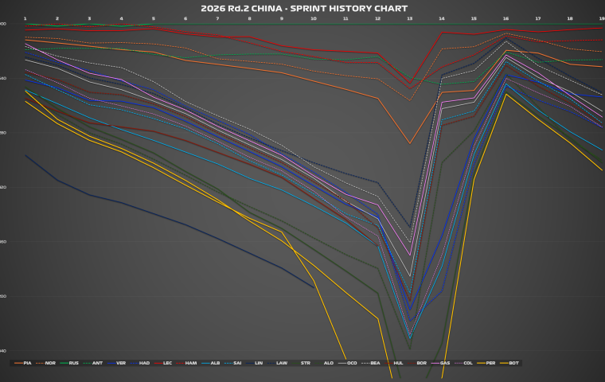
Task: Select BEA in the legend
Action: tap(375, 363)
